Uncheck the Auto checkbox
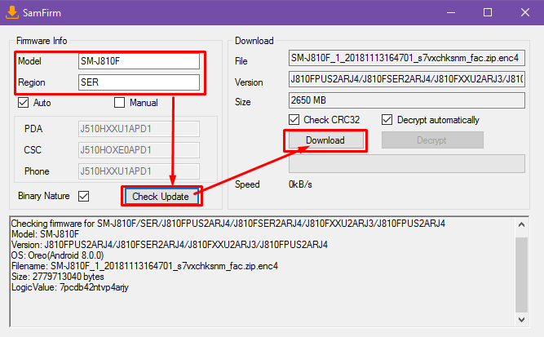 (x=24, y=103)
